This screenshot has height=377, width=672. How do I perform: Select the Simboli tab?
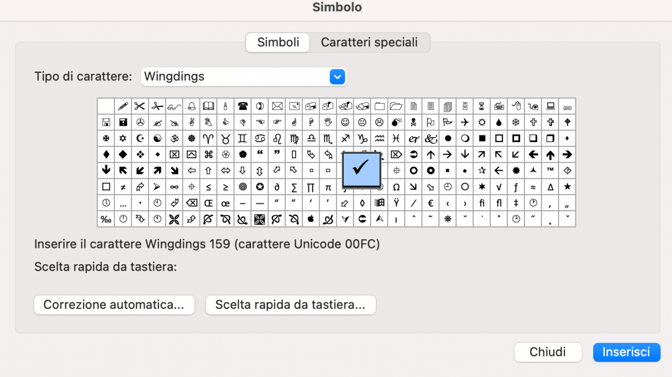(x=278, y=42)
